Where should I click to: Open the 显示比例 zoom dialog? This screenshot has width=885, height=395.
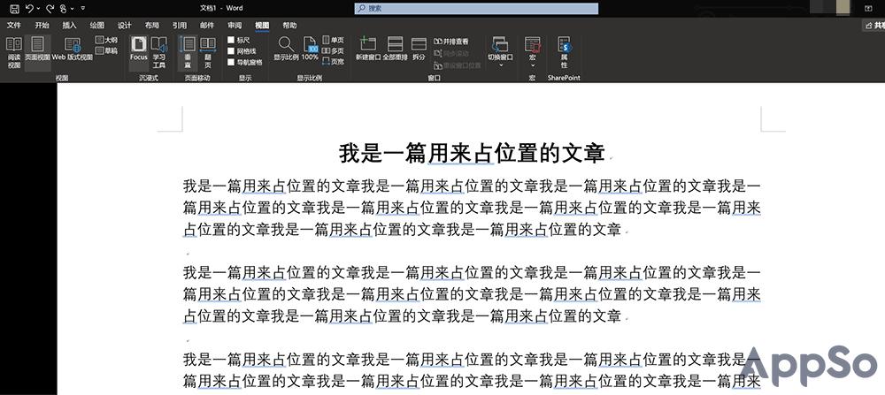(286, 49)
